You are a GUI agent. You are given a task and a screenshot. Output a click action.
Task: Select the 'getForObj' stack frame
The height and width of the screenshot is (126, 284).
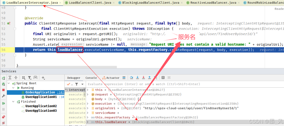tap(75, 122)
